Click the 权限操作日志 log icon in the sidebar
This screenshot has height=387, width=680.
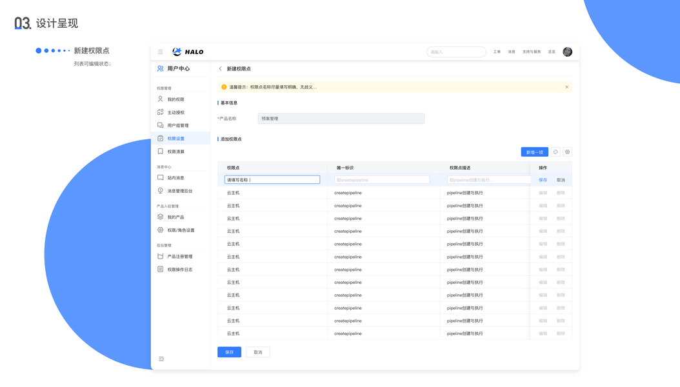click(161, 269)
